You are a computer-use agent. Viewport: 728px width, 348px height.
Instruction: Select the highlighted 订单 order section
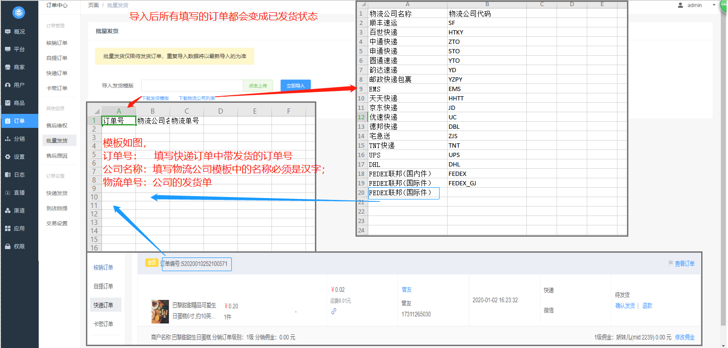(19, 121)
